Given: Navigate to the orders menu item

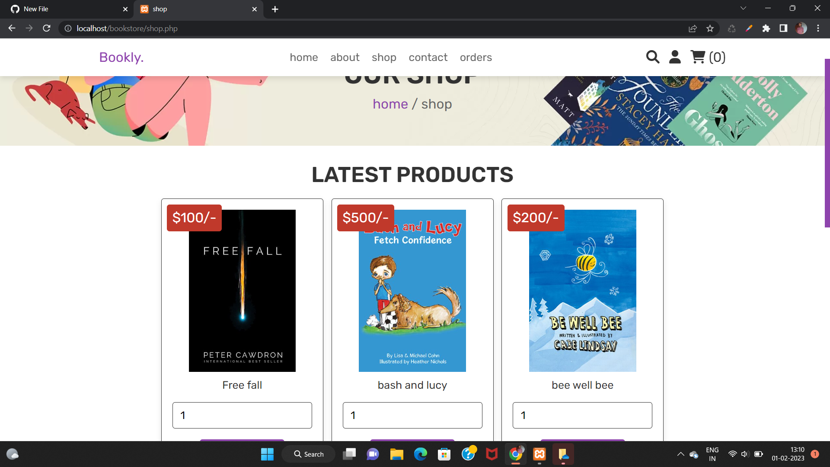Looking at the screenshot, I should pos(476,57).
